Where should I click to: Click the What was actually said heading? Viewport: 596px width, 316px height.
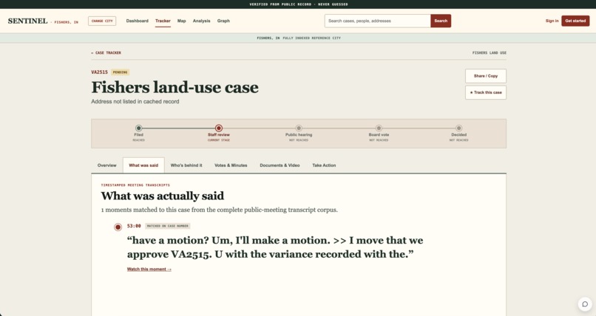(x=162, y=196)
